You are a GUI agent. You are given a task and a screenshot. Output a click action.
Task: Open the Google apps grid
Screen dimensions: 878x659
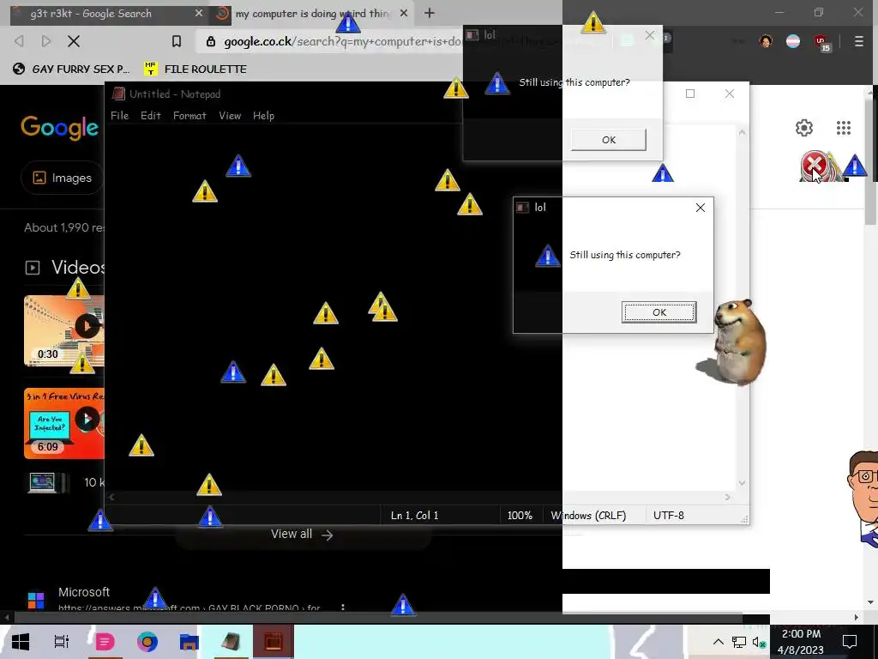click(844, 128)
